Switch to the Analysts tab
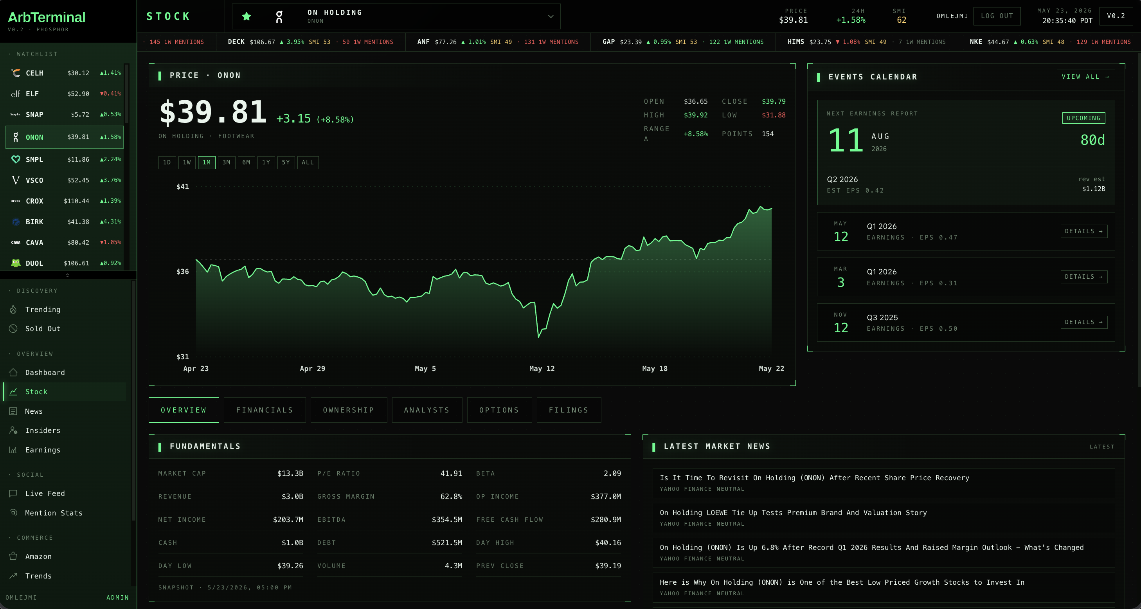The height and width of the screenshot is (609, 1141). 427,410
